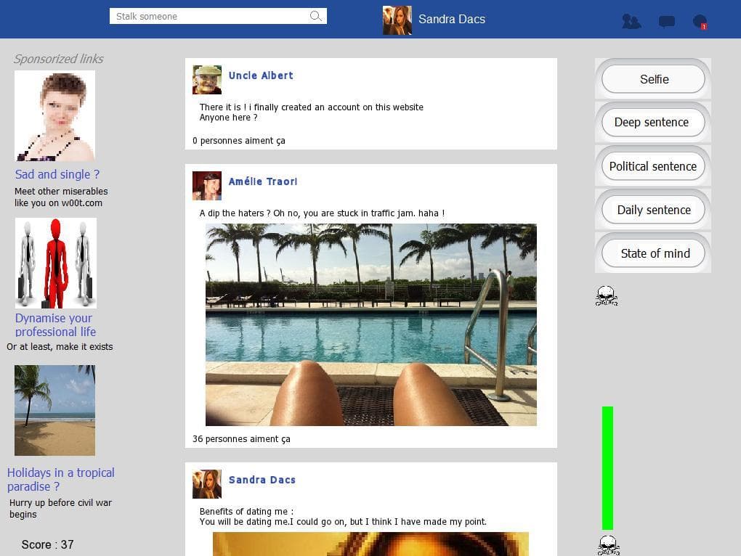This screenshot has height=556, width=741.
Task: Click the lower skull icon under the bar
Action: (609, 545)
